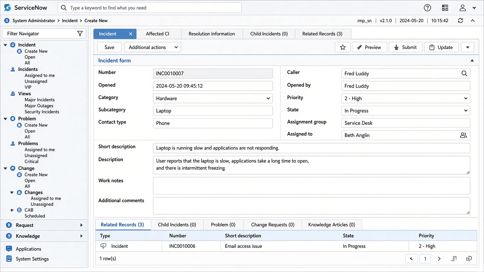This screenshot has width=484, height=272.
Task: Open the Priority dropdown
Action: click(x=406, y=98)
